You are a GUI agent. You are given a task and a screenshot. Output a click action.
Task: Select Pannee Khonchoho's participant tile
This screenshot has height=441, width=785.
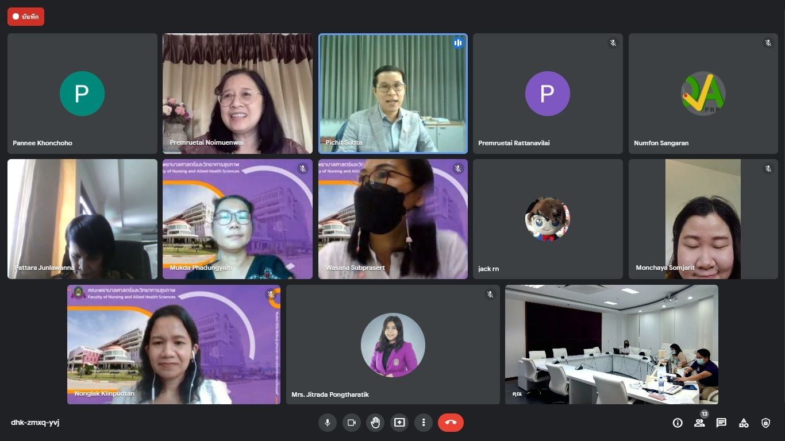click(82, 94)
